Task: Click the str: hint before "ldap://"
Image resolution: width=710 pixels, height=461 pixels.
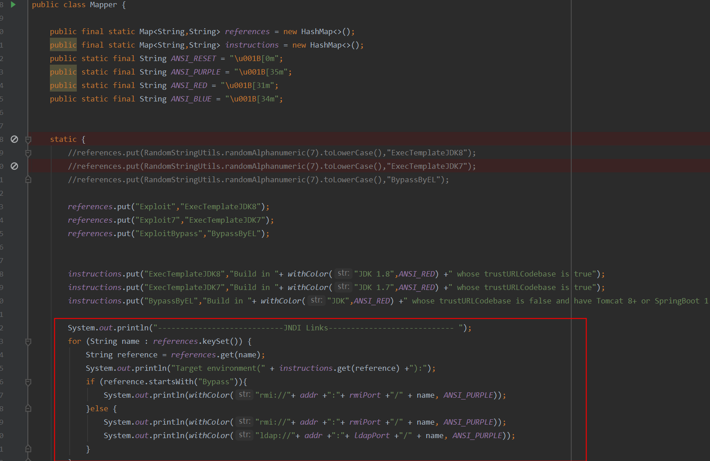Action: pos(245,435)
